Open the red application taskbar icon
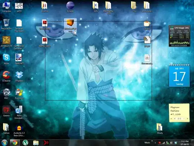The width and height of the screenshot is (194, 146). (46, 143)
